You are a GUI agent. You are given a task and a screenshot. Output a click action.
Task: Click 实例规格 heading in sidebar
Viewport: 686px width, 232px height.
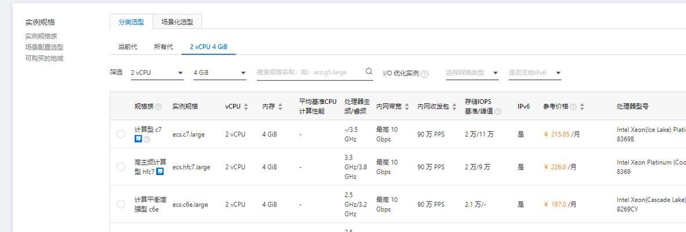coord(40,22)
